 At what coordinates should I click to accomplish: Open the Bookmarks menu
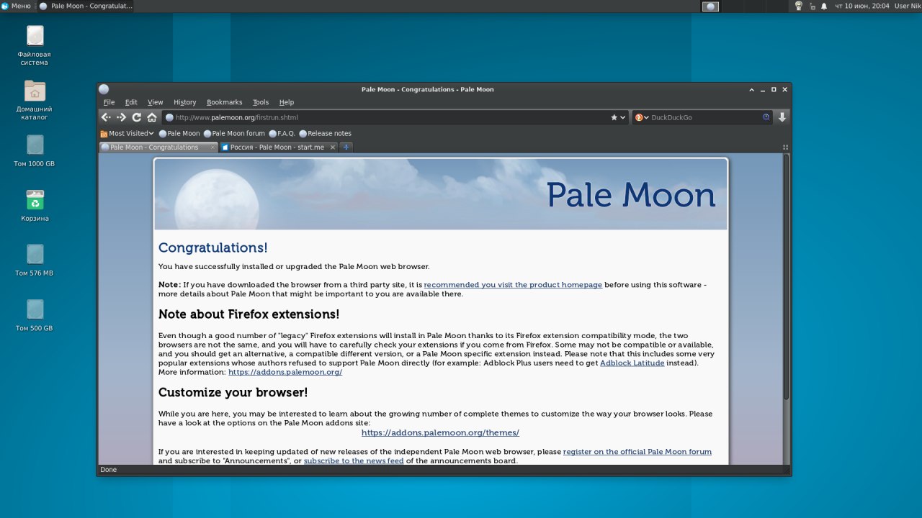point(225,102)
